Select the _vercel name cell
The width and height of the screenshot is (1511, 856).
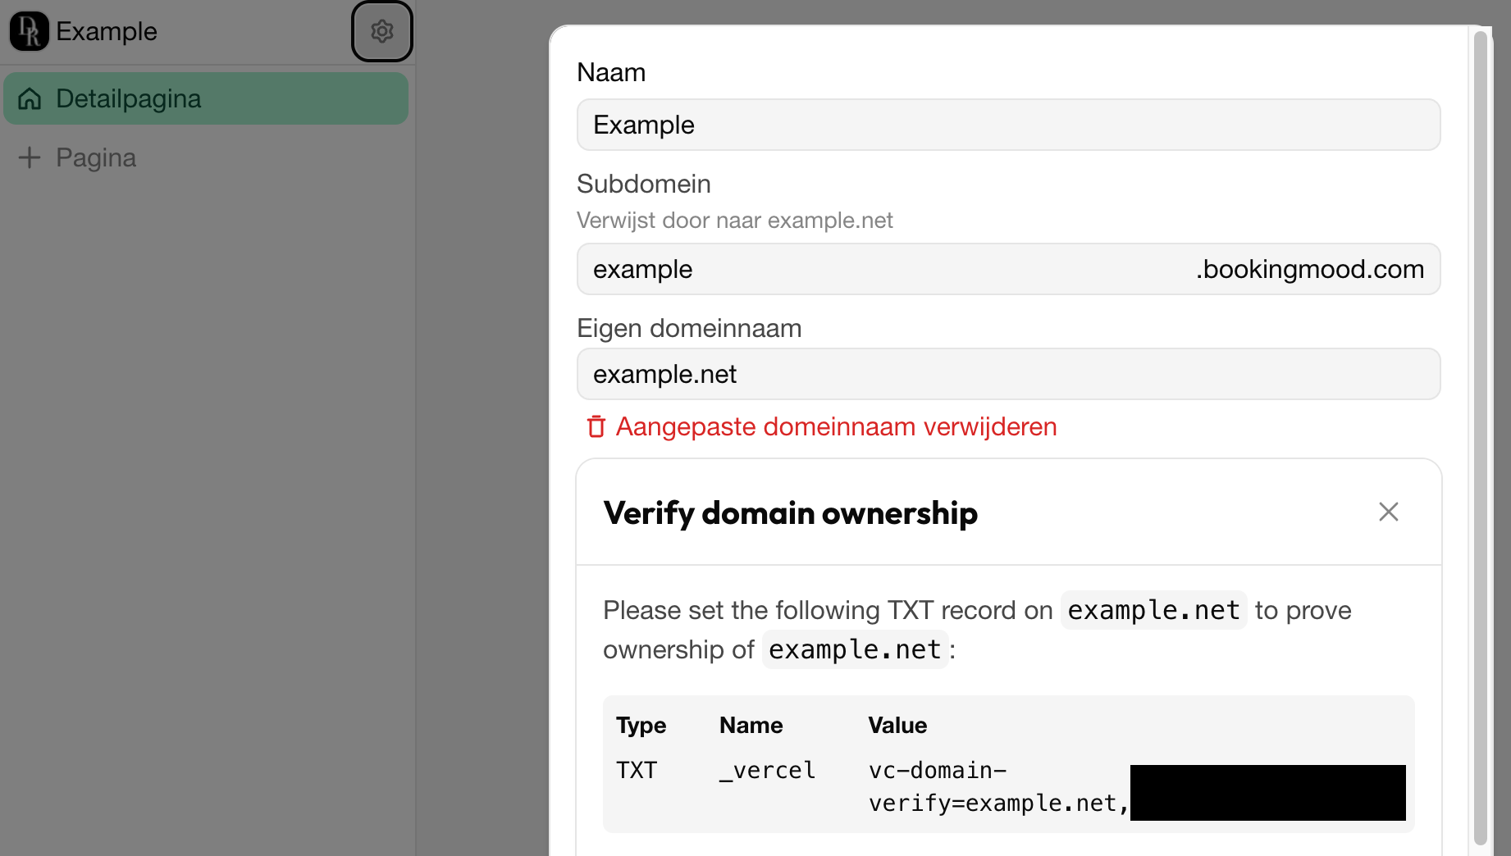[767, 771]
